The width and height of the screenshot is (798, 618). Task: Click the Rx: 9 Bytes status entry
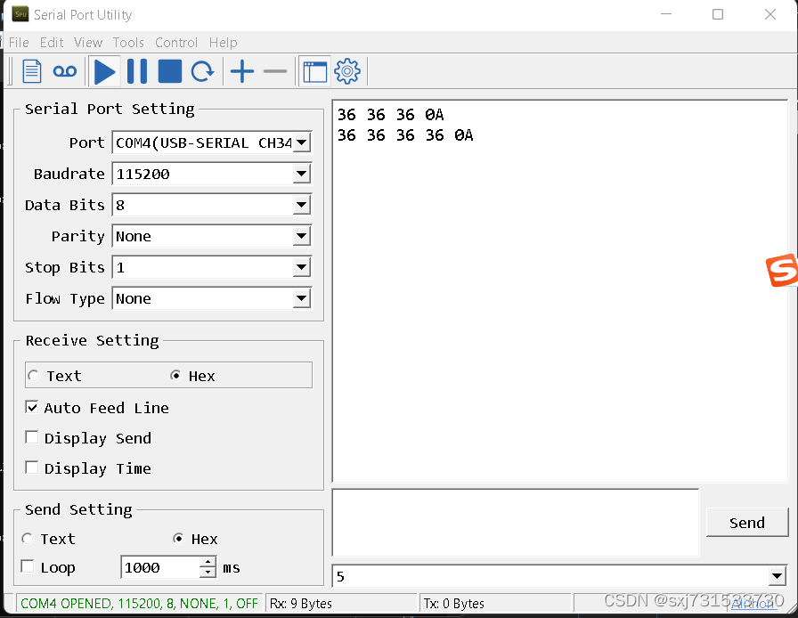[x=301, y=604]
